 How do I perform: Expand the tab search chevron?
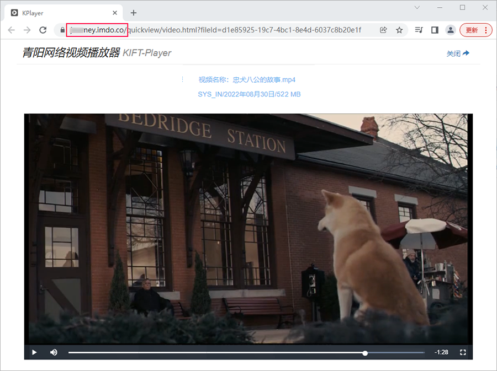point(418,8)
